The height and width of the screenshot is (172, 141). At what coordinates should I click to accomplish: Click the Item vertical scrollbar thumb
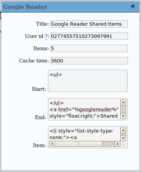pyautogui.click(x=123, y=134)
